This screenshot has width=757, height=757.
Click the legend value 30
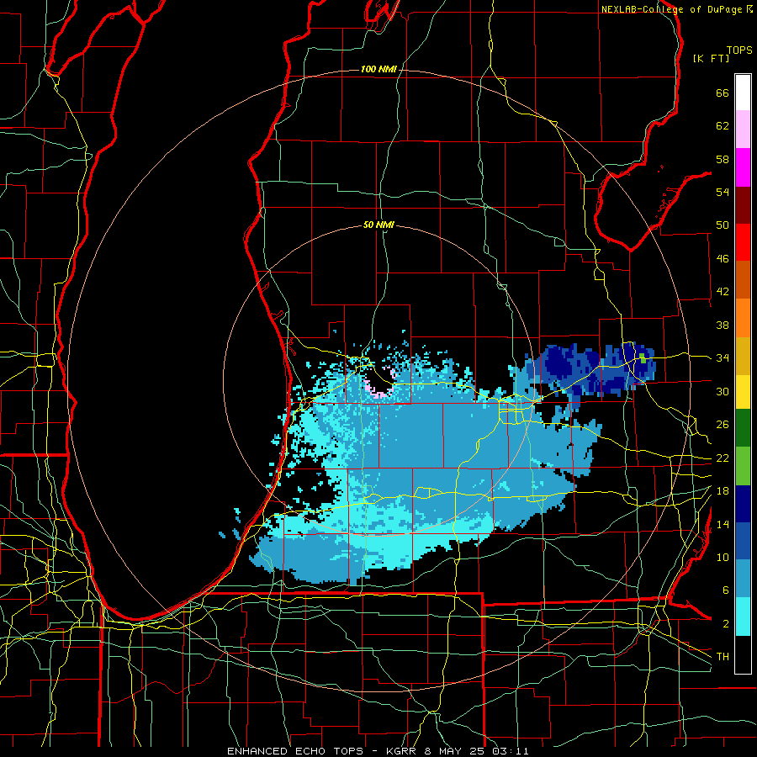click(x=723, y=391)
